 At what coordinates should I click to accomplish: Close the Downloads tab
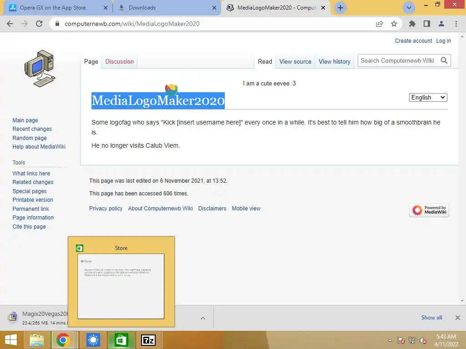click(214, 8)
